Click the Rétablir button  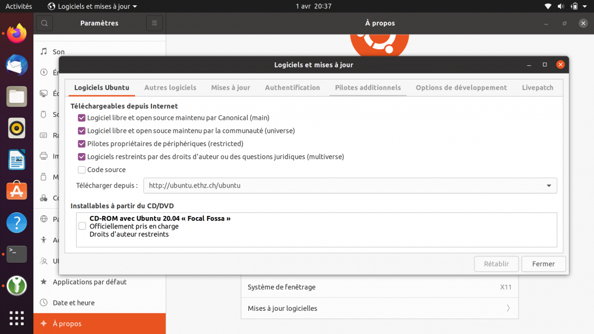(x=496, y=263)
